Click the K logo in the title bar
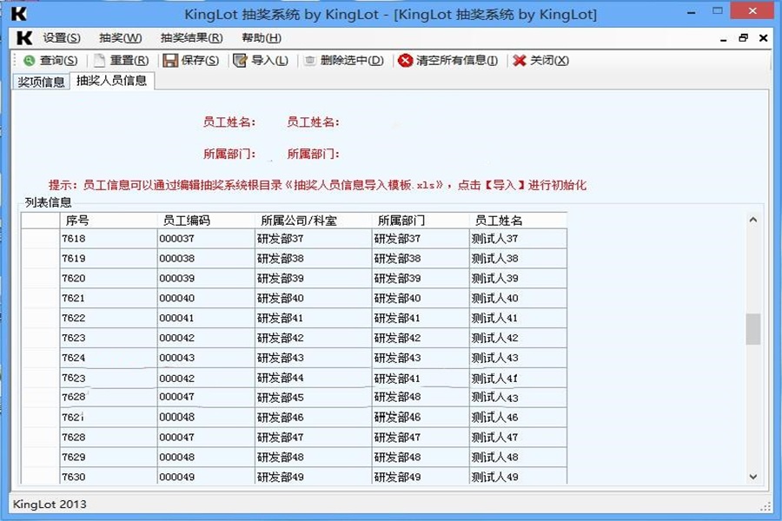Screen dimensions: 782x521 [x=18, y=14]
